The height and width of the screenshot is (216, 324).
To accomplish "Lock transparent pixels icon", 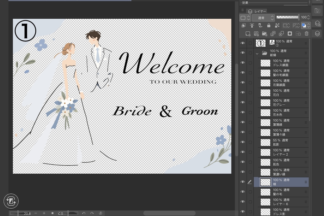I will (277, 26).
